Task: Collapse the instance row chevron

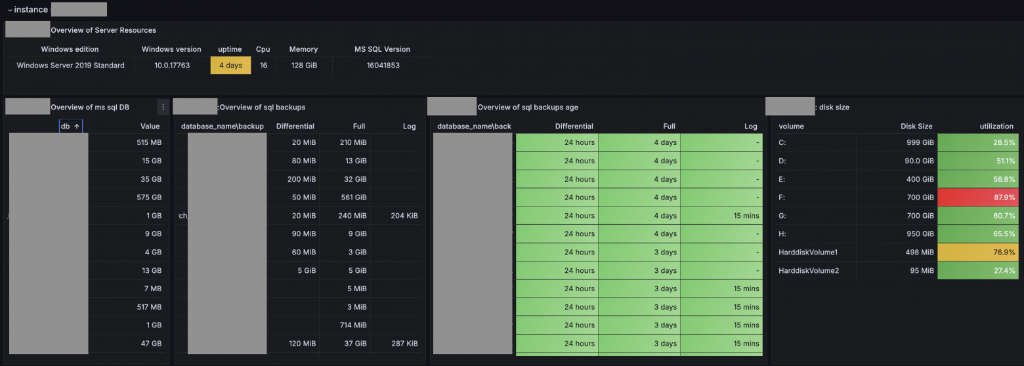Action: 10,10
